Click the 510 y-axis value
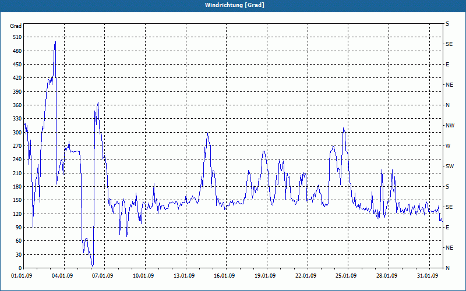Viewport: 466px width, 291px height. coord(17,37)
